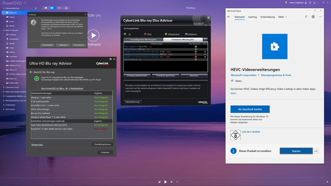Click the Teilen share icon in Microsoft Store
This screenshot has height=186, width=331.
tap(232, 81)
